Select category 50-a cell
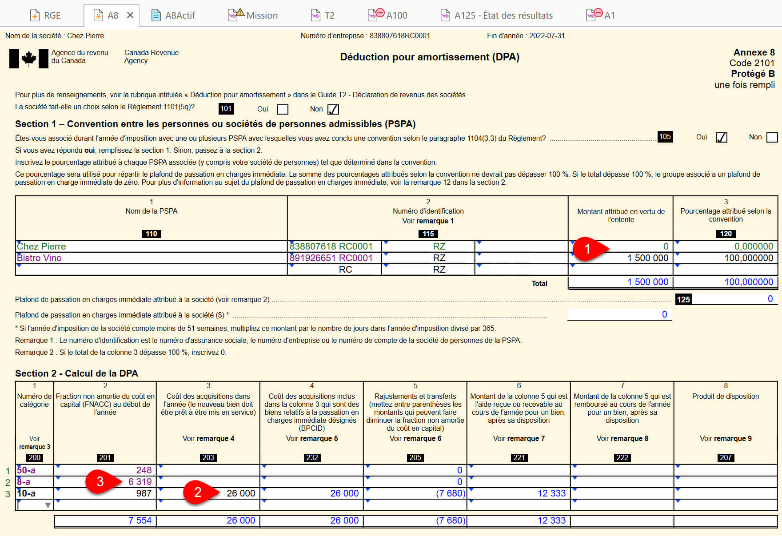The height and width of the screenshot is (536, 782). [x=35, y=470]
